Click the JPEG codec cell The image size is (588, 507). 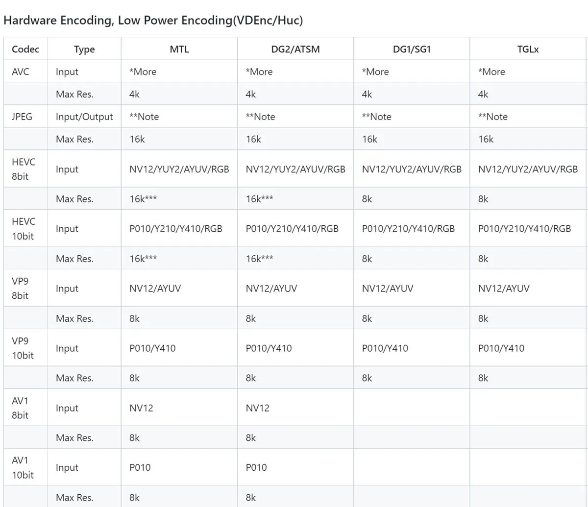coord(22,117)
